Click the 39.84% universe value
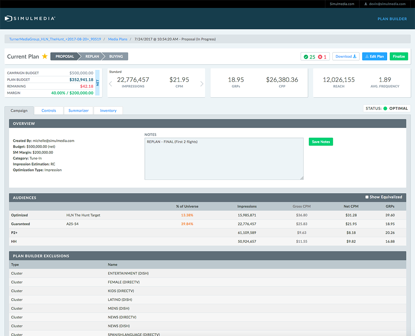The height and width of the screenshot is (336, 415). [x=187, y=224]
